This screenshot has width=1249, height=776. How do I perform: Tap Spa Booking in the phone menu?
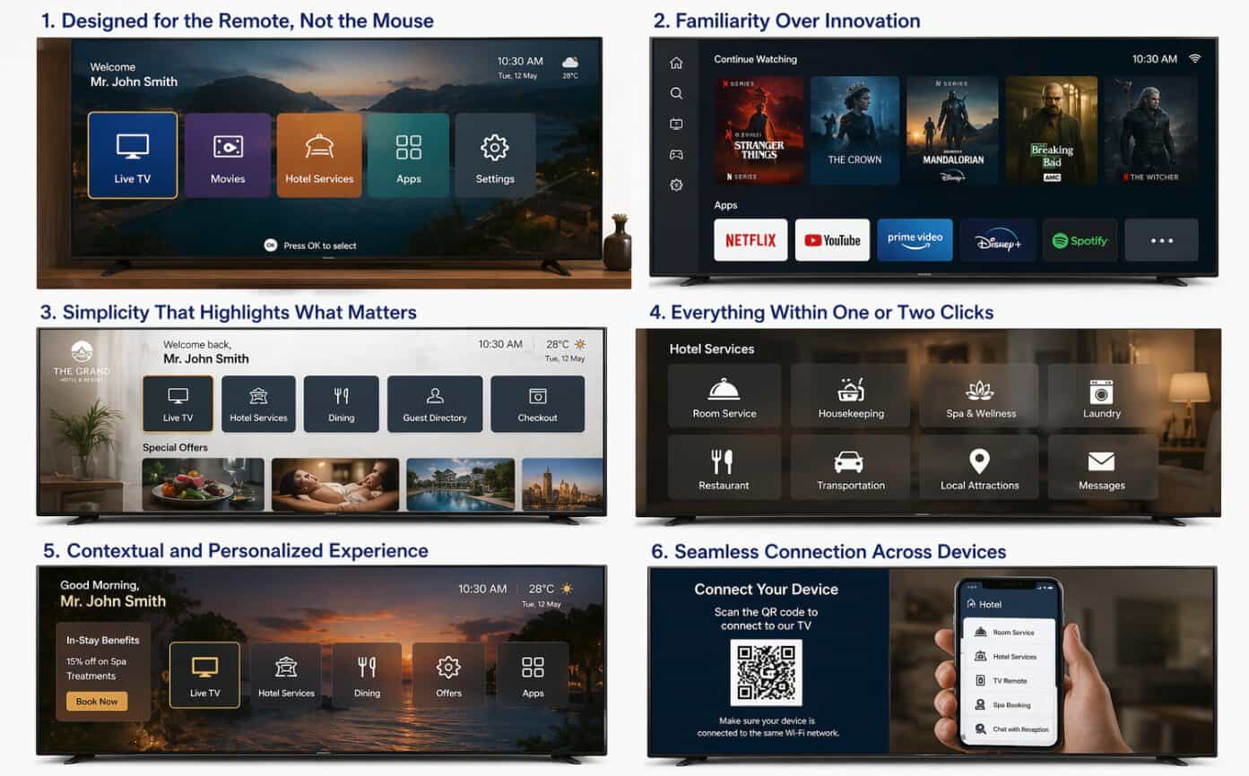pyautogui.click(x=1010, y=704)
